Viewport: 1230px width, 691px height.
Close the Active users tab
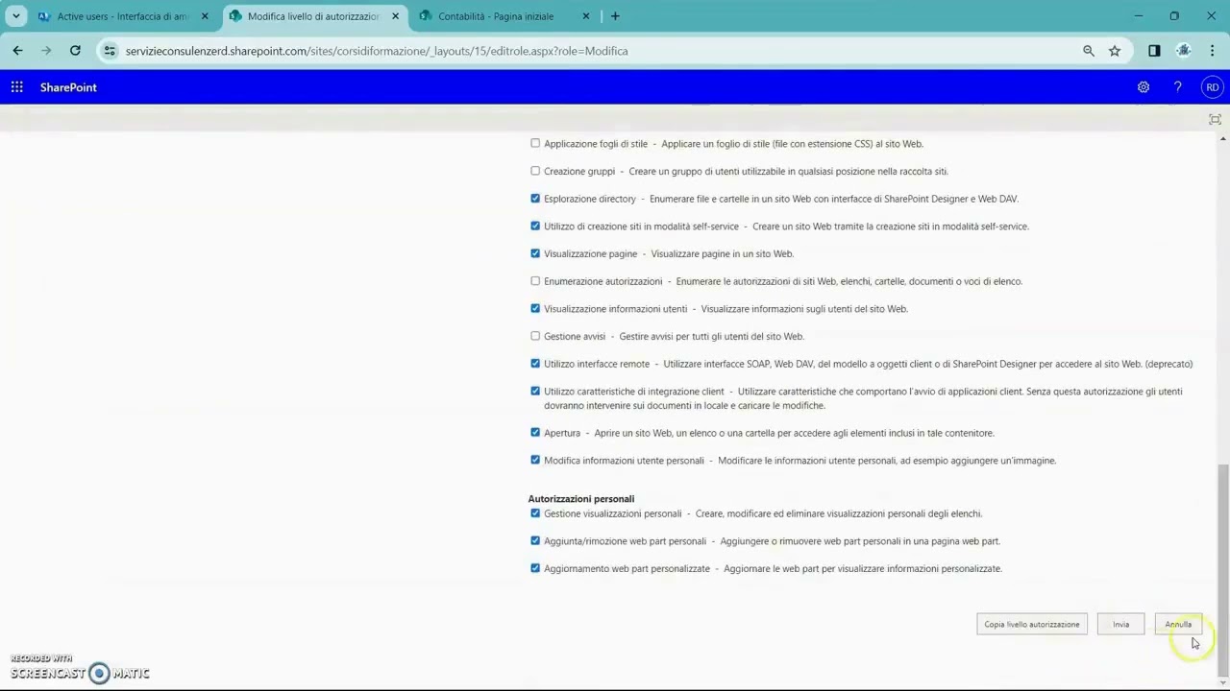(205, 16)
